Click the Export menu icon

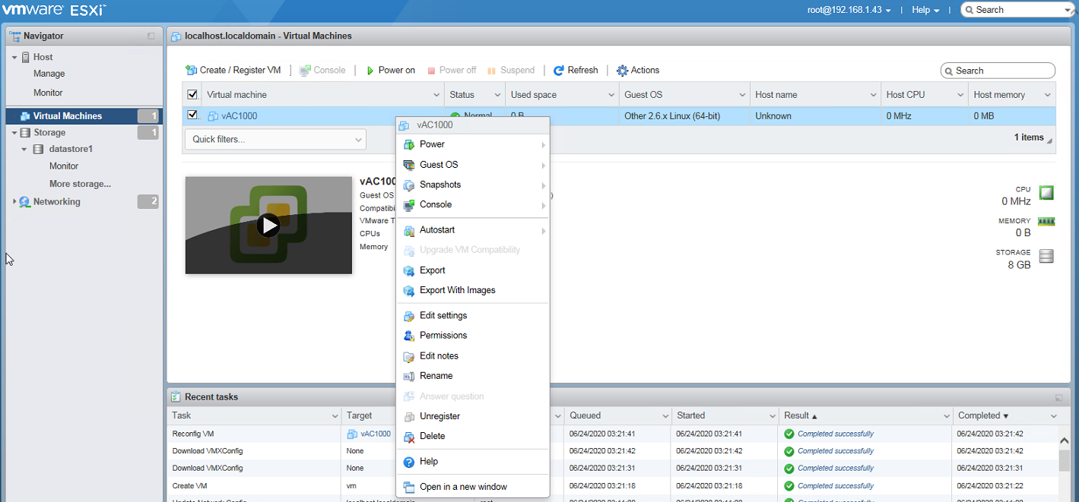[409, 270]
